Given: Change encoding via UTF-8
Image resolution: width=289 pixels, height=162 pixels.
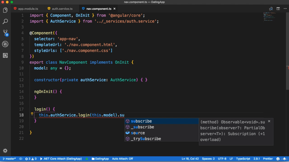Looking at the screenshot, I should [222, 159].
